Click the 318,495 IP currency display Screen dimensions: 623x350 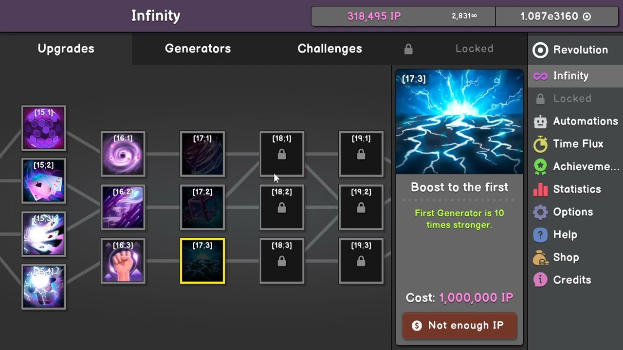tap(374, 17)
